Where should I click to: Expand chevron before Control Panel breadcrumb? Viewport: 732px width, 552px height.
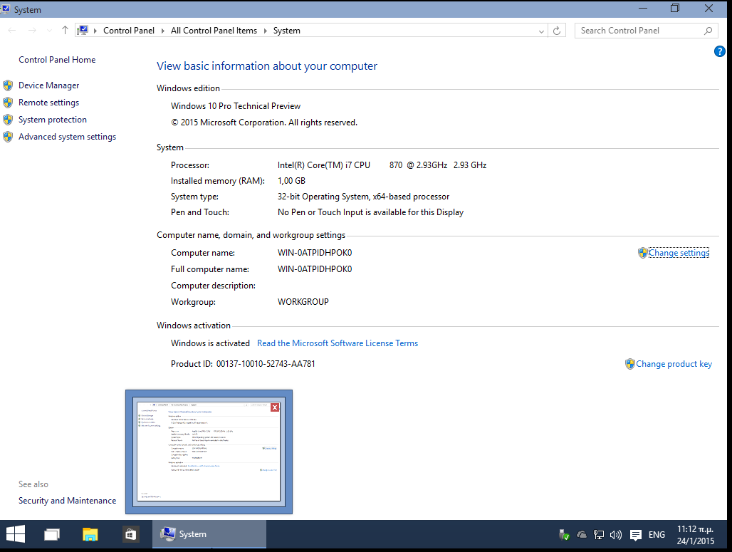coord(95,31)
